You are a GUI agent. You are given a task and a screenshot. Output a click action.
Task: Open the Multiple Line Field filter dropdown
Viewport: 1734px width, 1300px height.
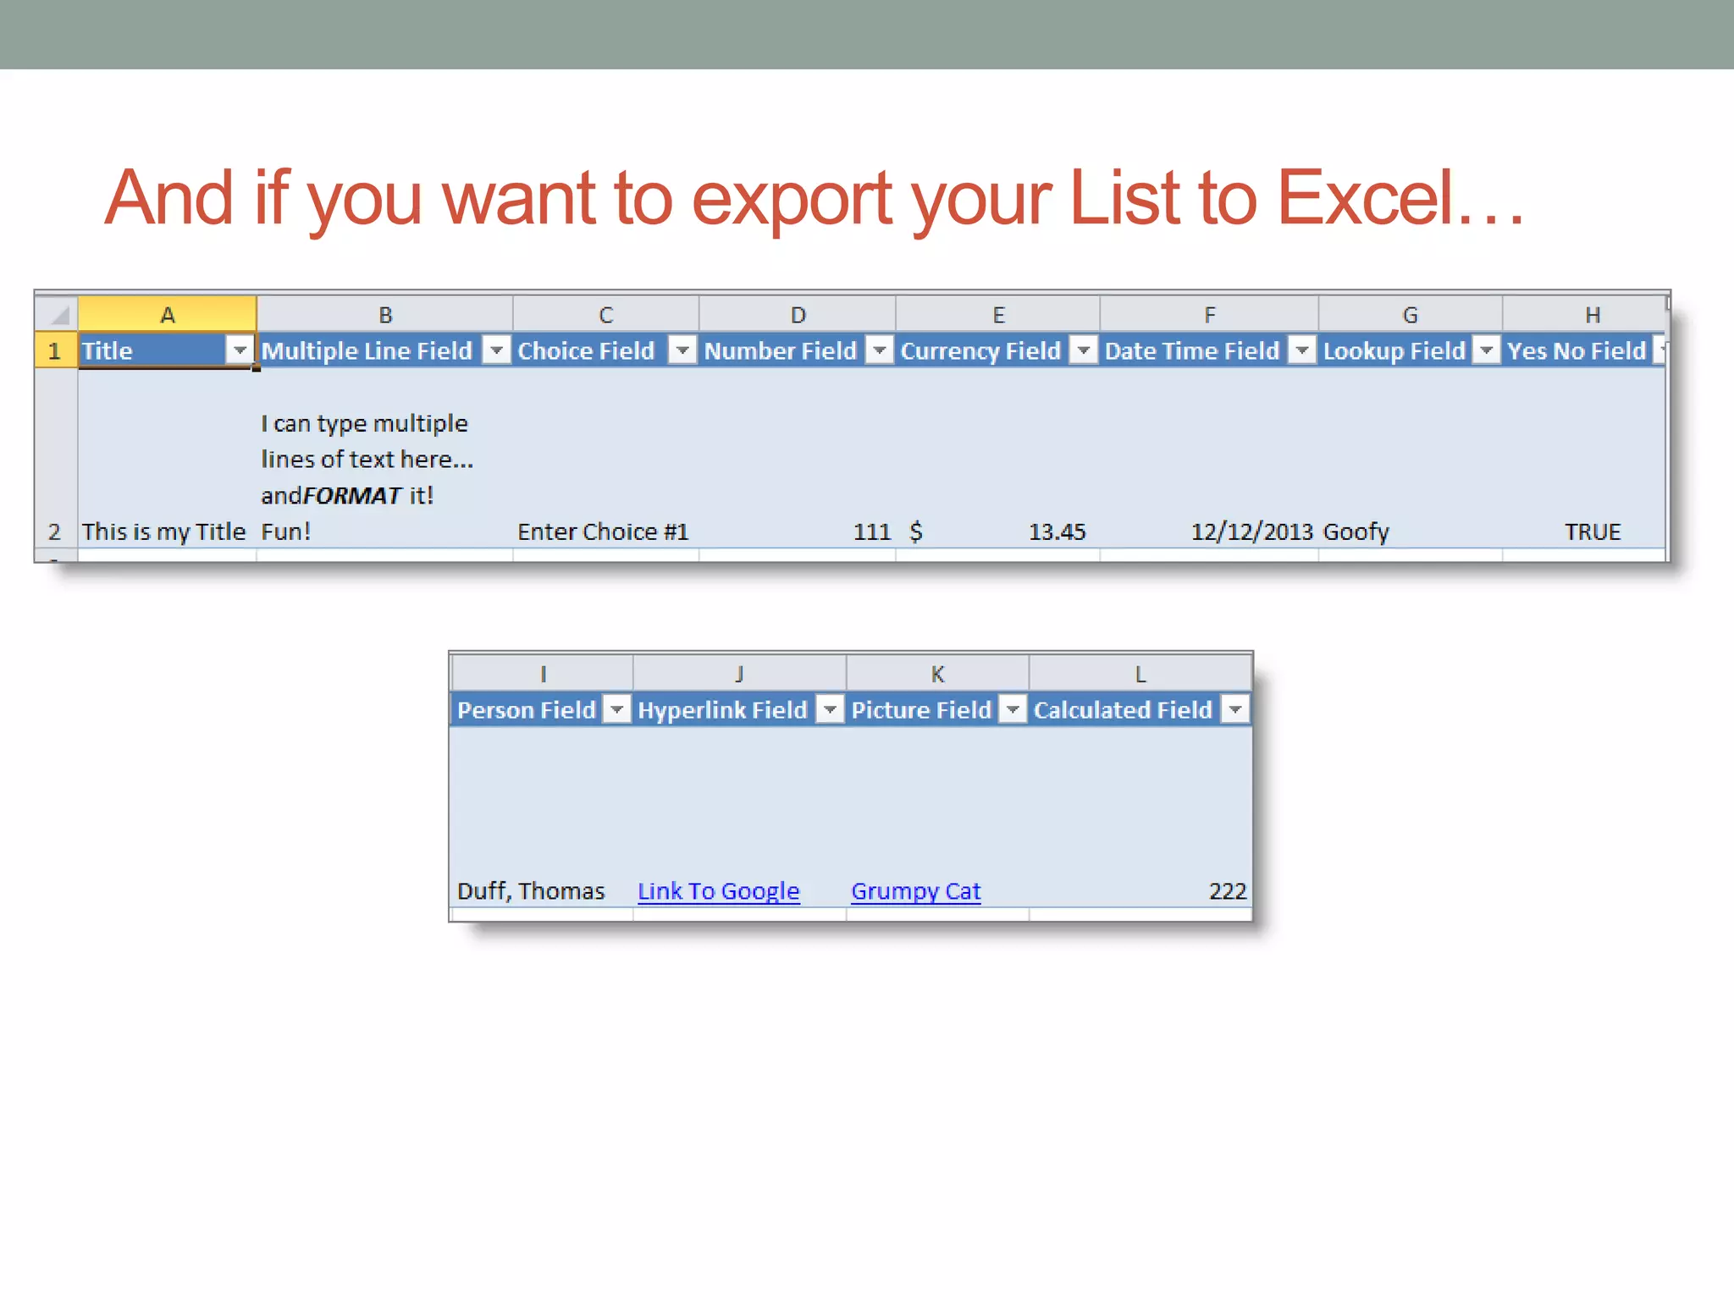(x=497, y=350)
